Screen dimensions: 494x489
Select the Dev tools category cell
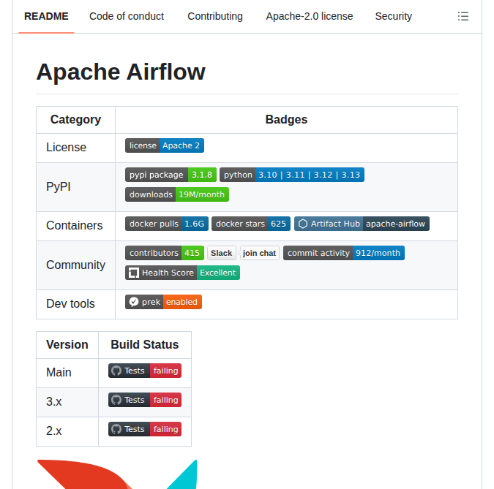75,304
